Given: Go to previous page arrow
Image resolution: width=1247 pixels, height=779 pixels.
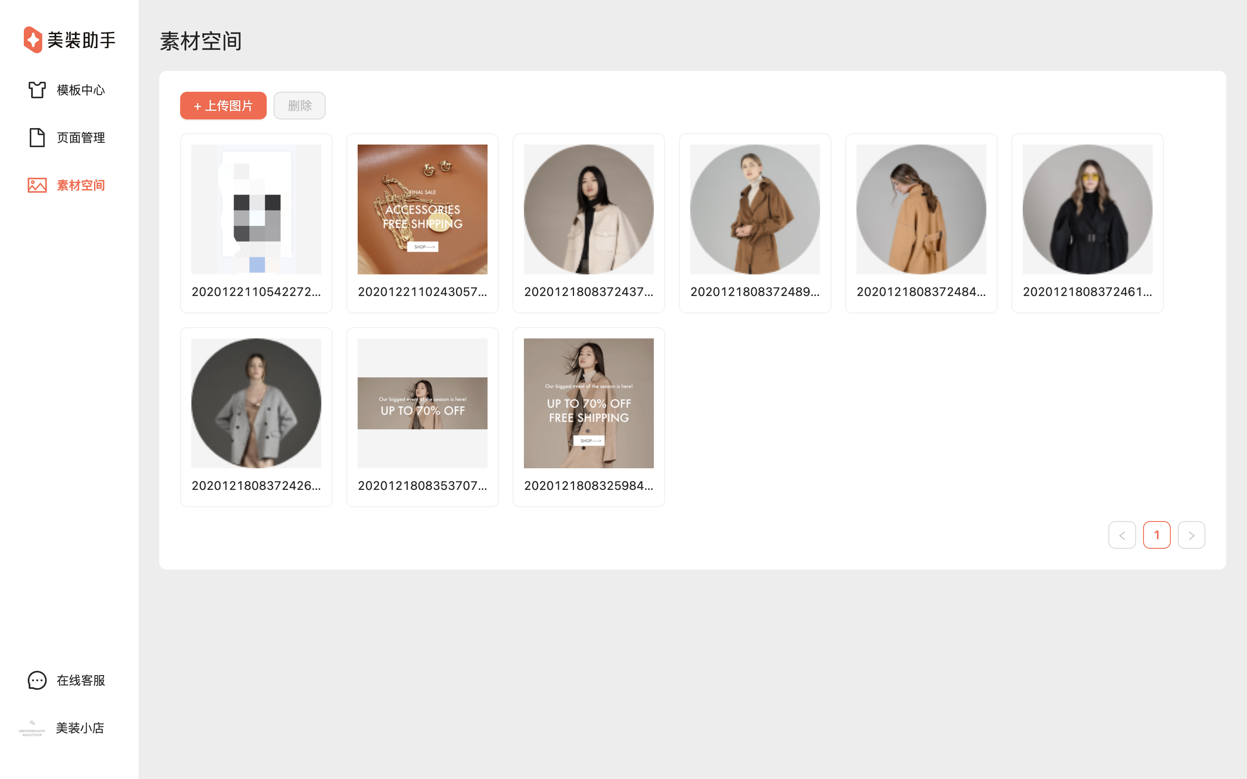Looking at the screenshot, I should click(x=1122, y=535).
